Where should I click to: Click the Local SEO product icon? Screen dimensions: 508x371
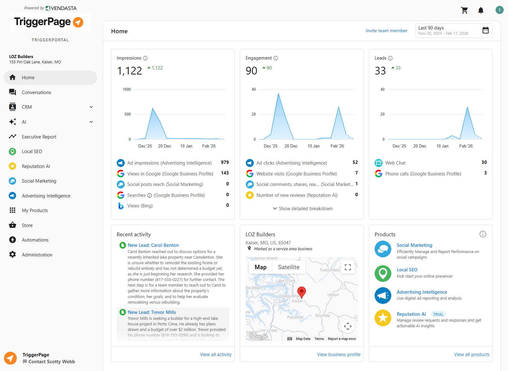click(x=383, y=274)
